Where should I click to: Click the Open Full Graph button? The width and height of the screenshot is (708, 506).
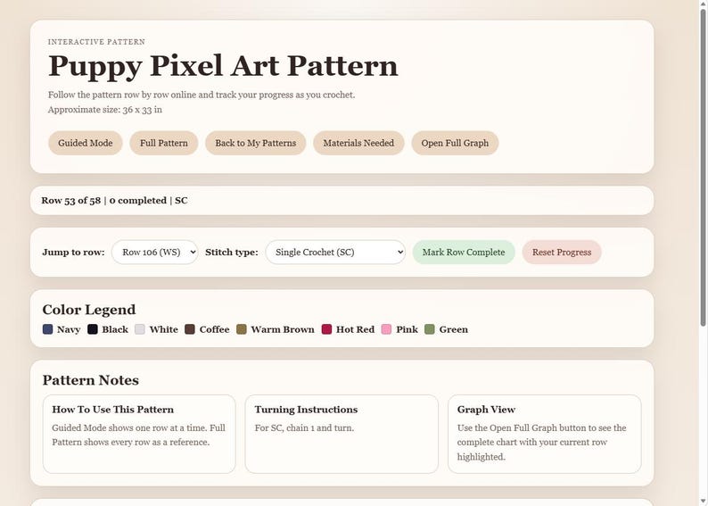click(x=455, y=143)
